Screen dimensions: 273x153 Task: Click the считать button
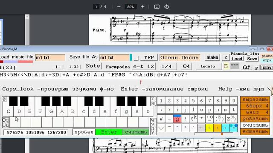point(136,132)
